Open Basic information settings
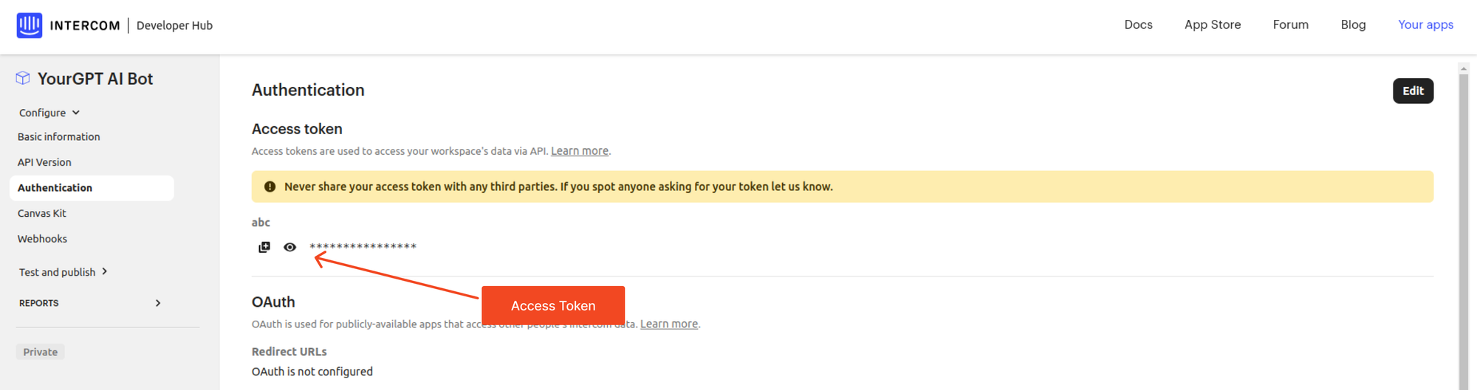Viewport: 1477px width, 390px height. point(59,137)
